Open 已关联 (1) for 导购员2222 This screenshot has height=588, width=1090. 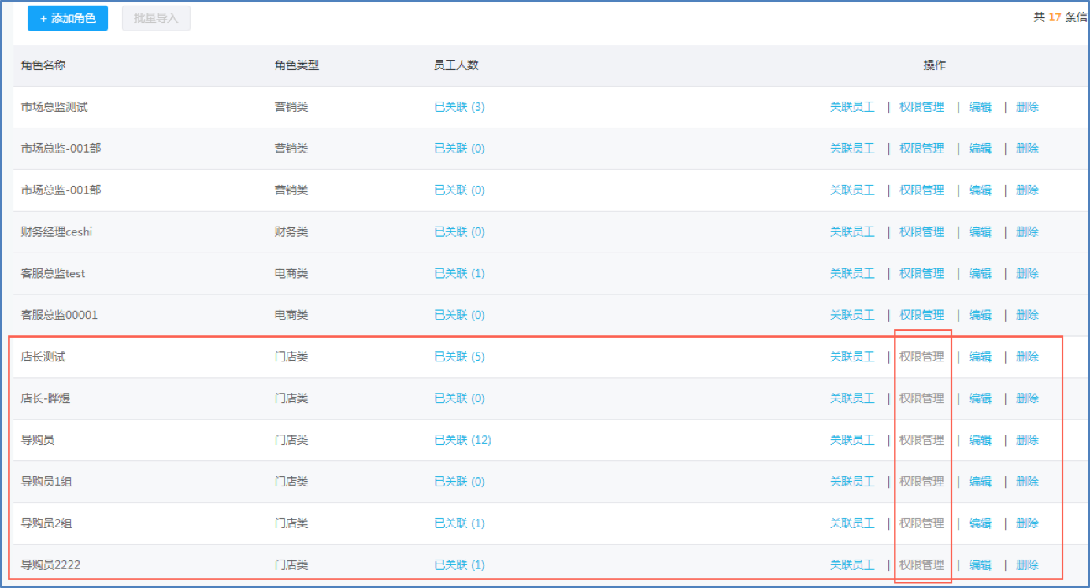(459, 566)
